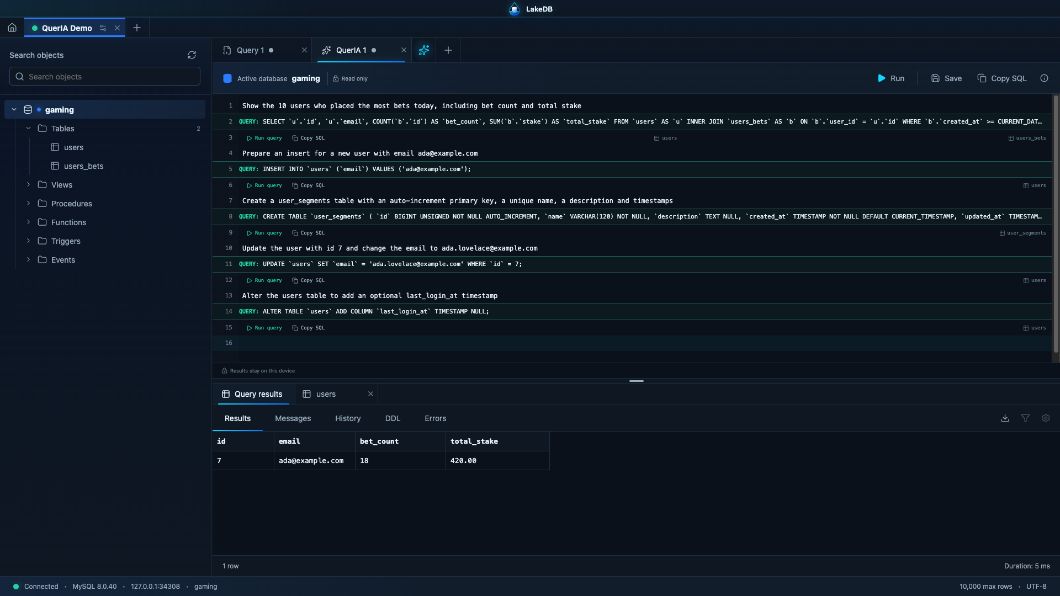This screenshot has width=1060, height=596.
Task: Add a new connection tab with plus
Action: [x=137, y=28]
